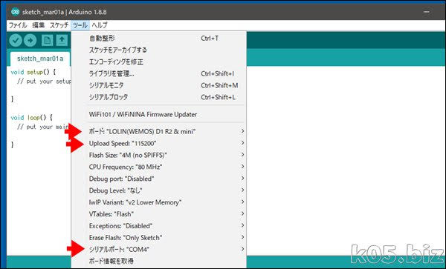The image size is (446, 269).
Task: Launch WiFi101 / WiFiNINA Firmware Updater
Action: pyautogui.click(x=159, y=115)
